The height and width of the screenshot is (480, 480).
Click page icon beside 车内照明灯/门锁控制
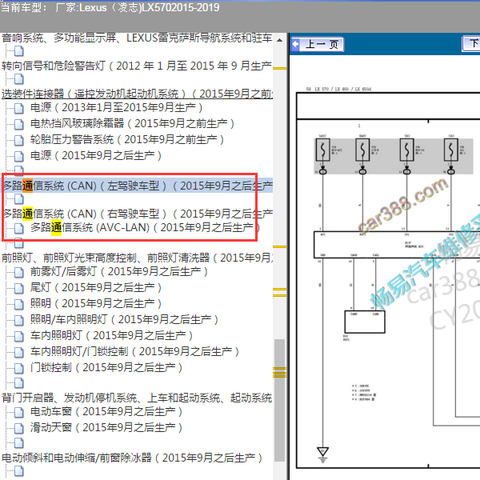pos(19,352)
